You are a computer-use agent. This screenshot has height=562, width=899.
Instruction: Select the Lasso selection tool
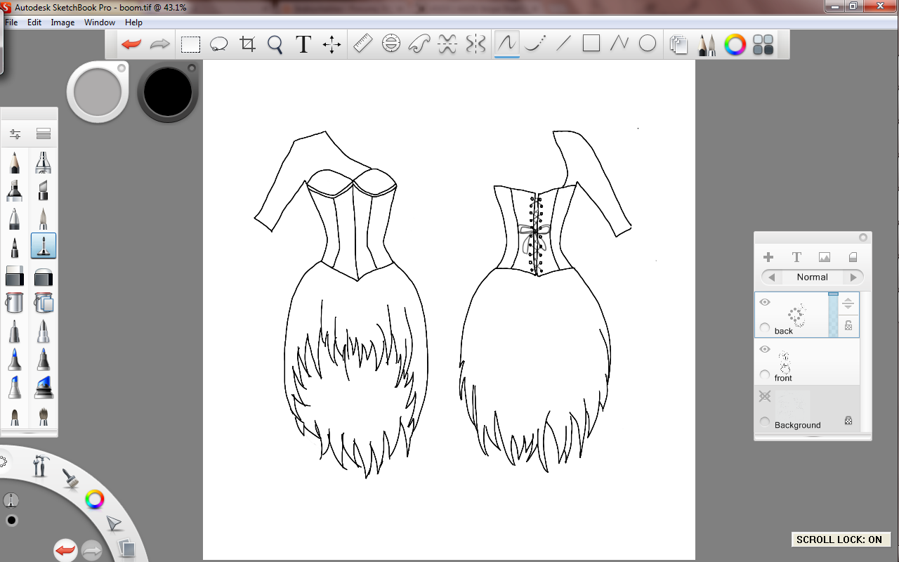(219, 44)
